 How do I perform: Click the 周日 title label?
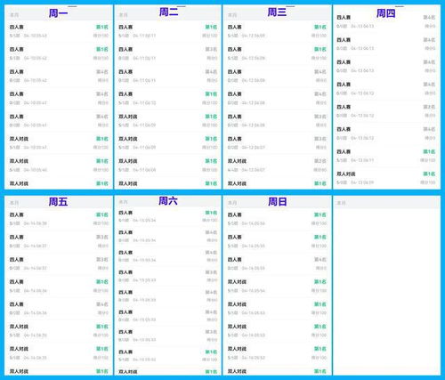[x=278, y=202]
